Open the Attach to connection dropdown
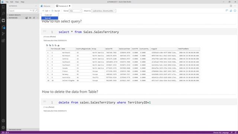Image resolution: width=238 pixels, height=134 pixels. [104, 11]
